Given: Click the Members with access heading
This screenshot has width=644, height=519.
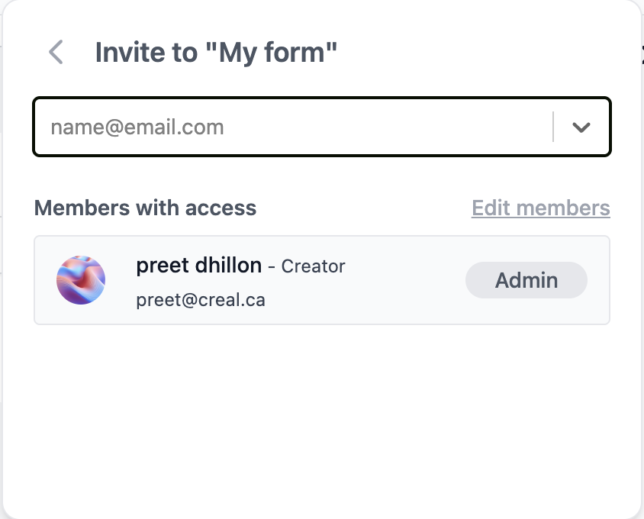Looking at the screenshot, I should [x=146, y=208].
